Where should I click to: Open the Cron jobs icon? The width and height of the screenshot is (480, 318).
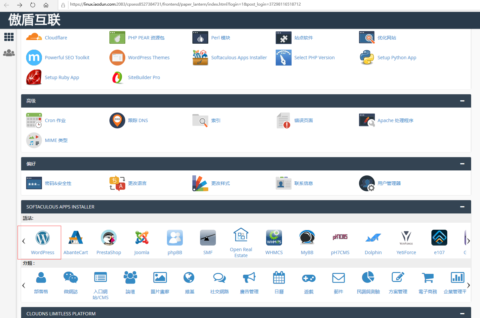34,120
